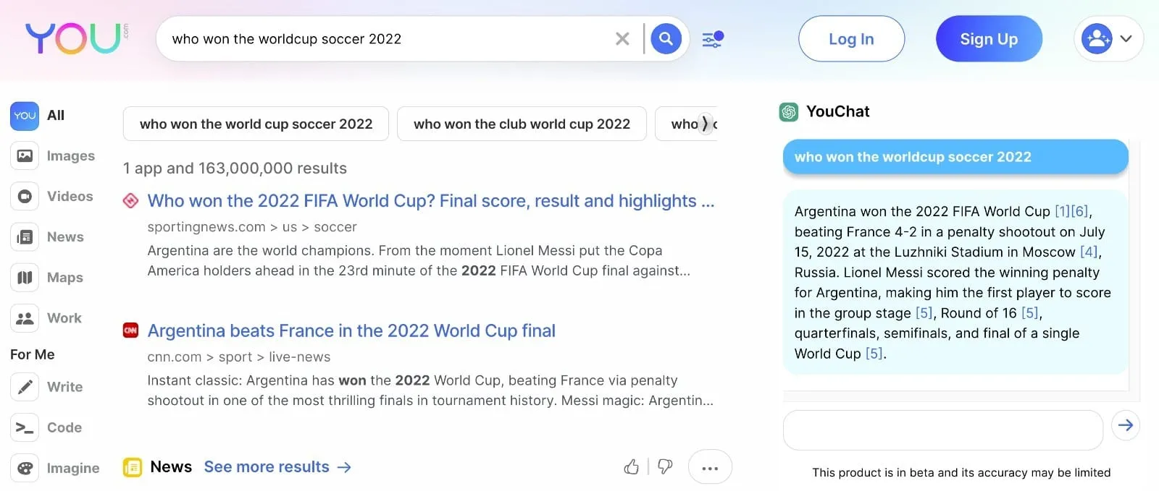1159x491 pixels.
Task: Select suggestion 'who won the club world cup 2022'
Action: click(x=522, y=124)
